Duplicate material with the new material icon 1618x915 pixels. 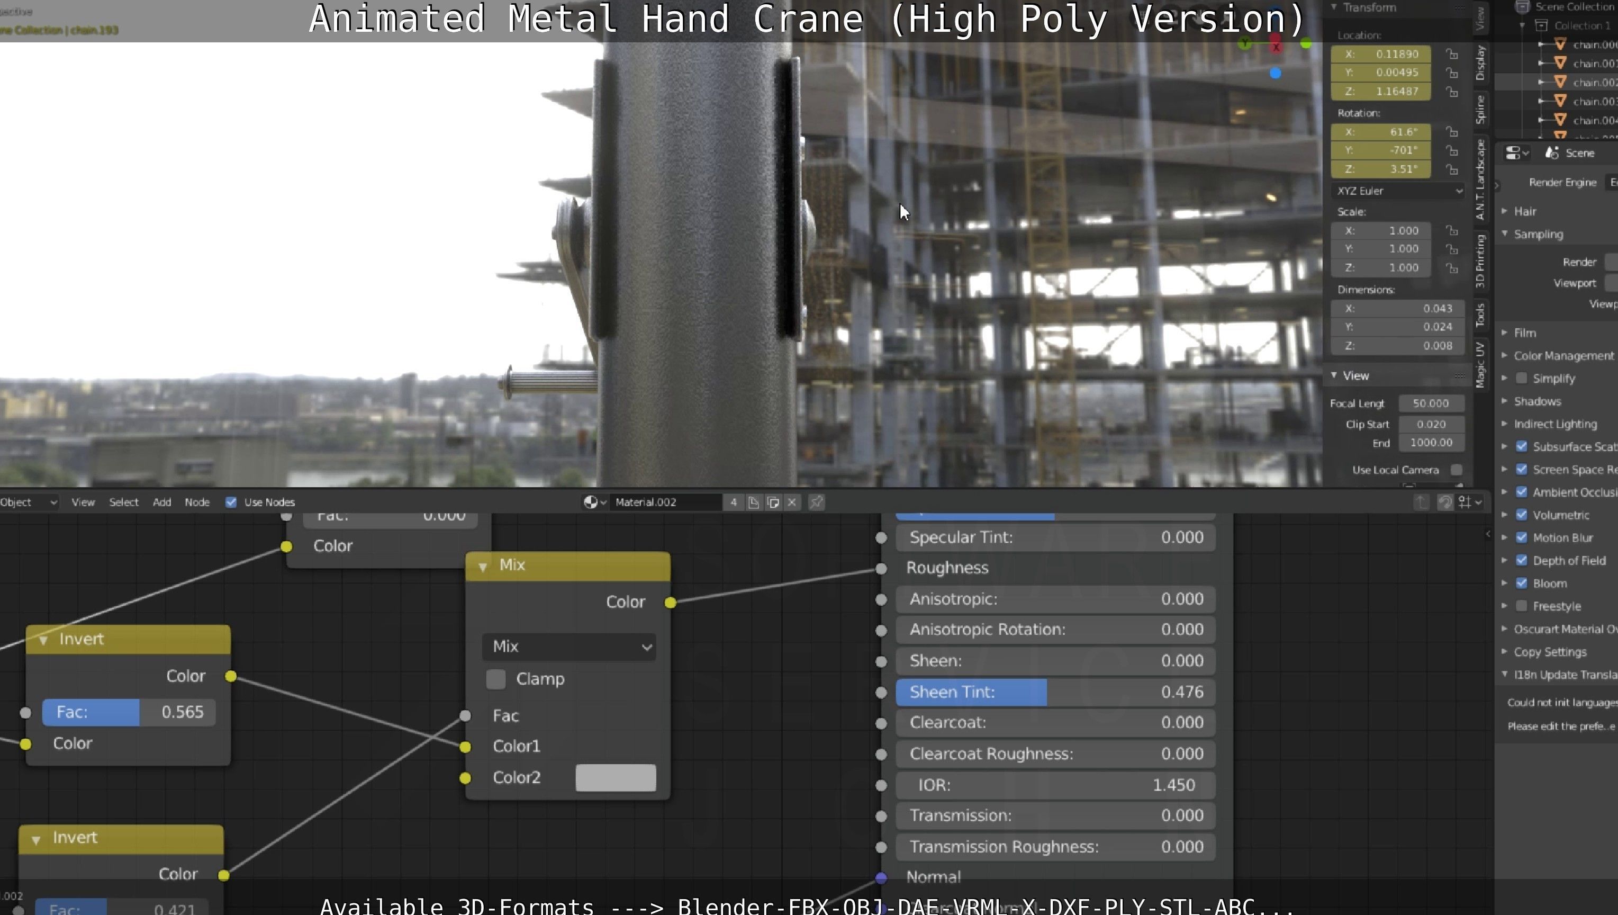click(x=773, y=502)
